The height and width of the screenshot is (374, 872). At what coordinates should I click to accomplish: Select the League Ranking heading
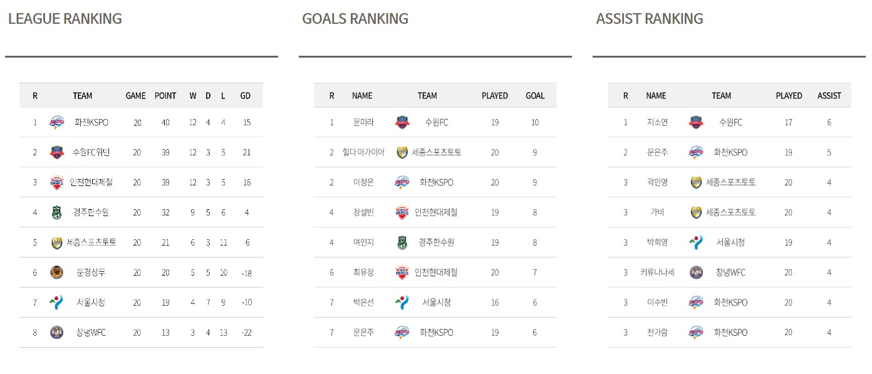[x=65, y=19]
